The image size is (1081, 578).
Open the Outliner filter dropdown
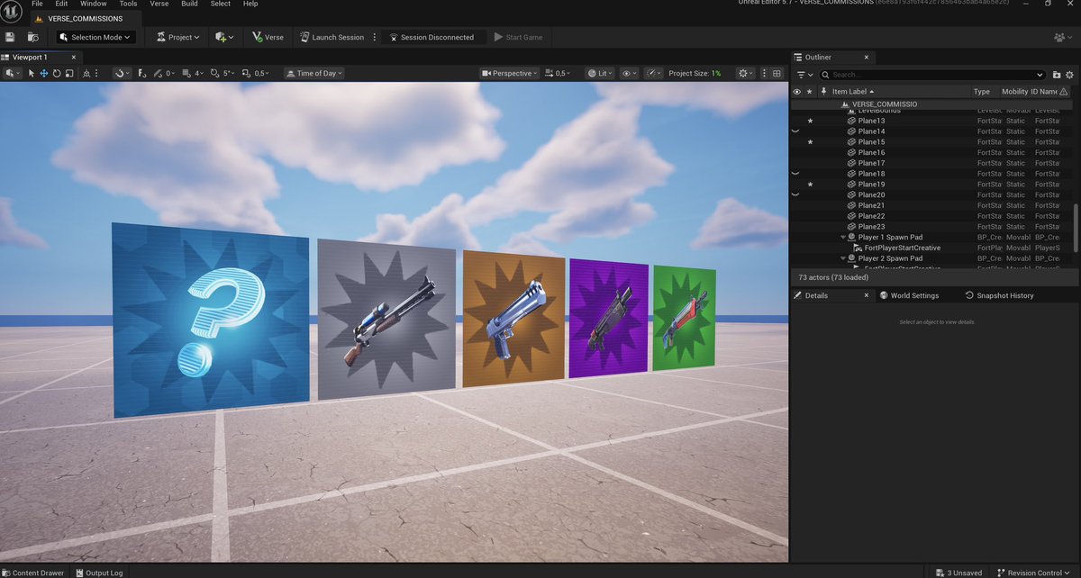point(804,75)
